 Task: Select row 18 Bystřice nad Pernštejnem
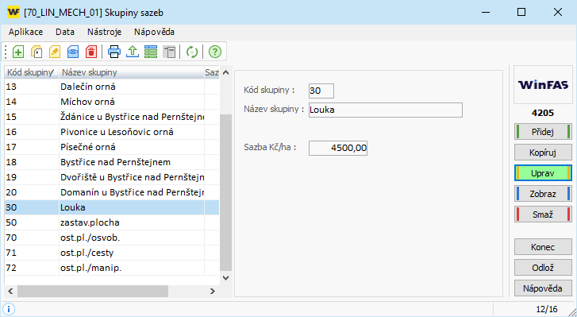point(112,162)
